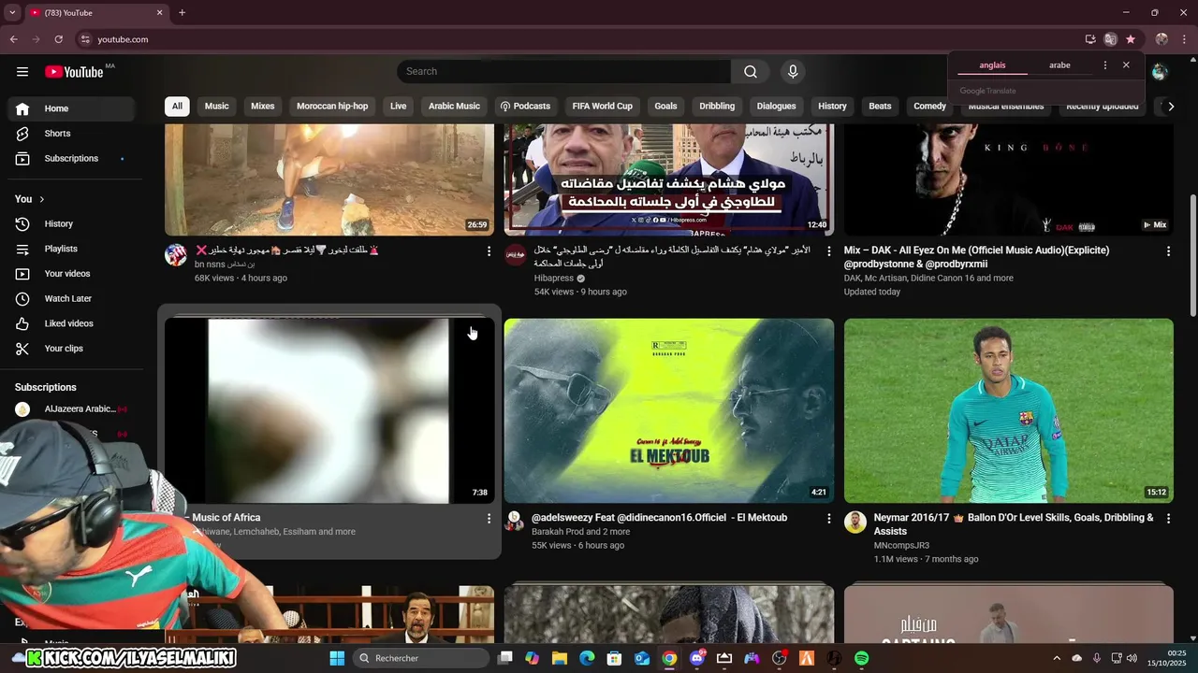The image size is (1198, 673).
Task: Click the search magnifier button
Action: [x=751, y=72]
